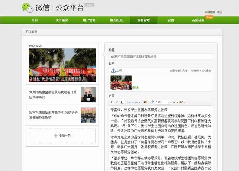The height and width of the screenshot is (171, 239).
Task: Click the thumbnail of the 冠军队伍普法教育 article
Action: pyautogui.click(x=88, y=115)
